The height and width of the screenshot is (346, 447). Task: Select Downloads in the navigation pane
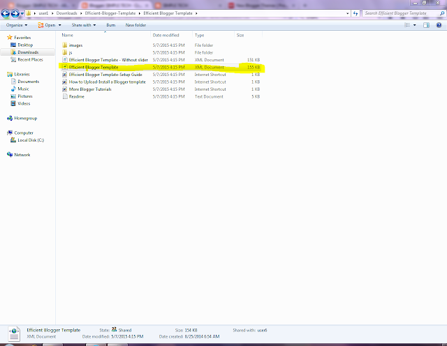coord(28,52)
